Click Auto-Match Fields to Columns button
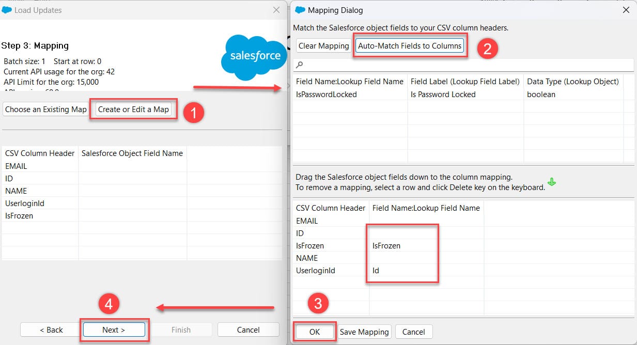 (409, 46)
